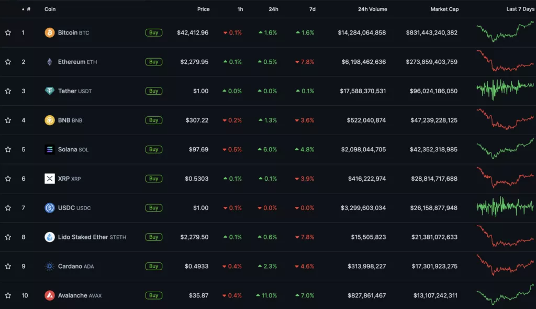
Task: Open the Avalanche AVAX coin link
Action: [x=80, y=295]
